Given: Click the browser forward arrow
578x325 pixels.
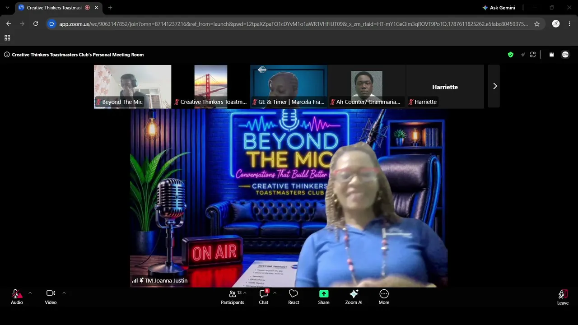Looking at the screenshot, I should coord(22,24).
